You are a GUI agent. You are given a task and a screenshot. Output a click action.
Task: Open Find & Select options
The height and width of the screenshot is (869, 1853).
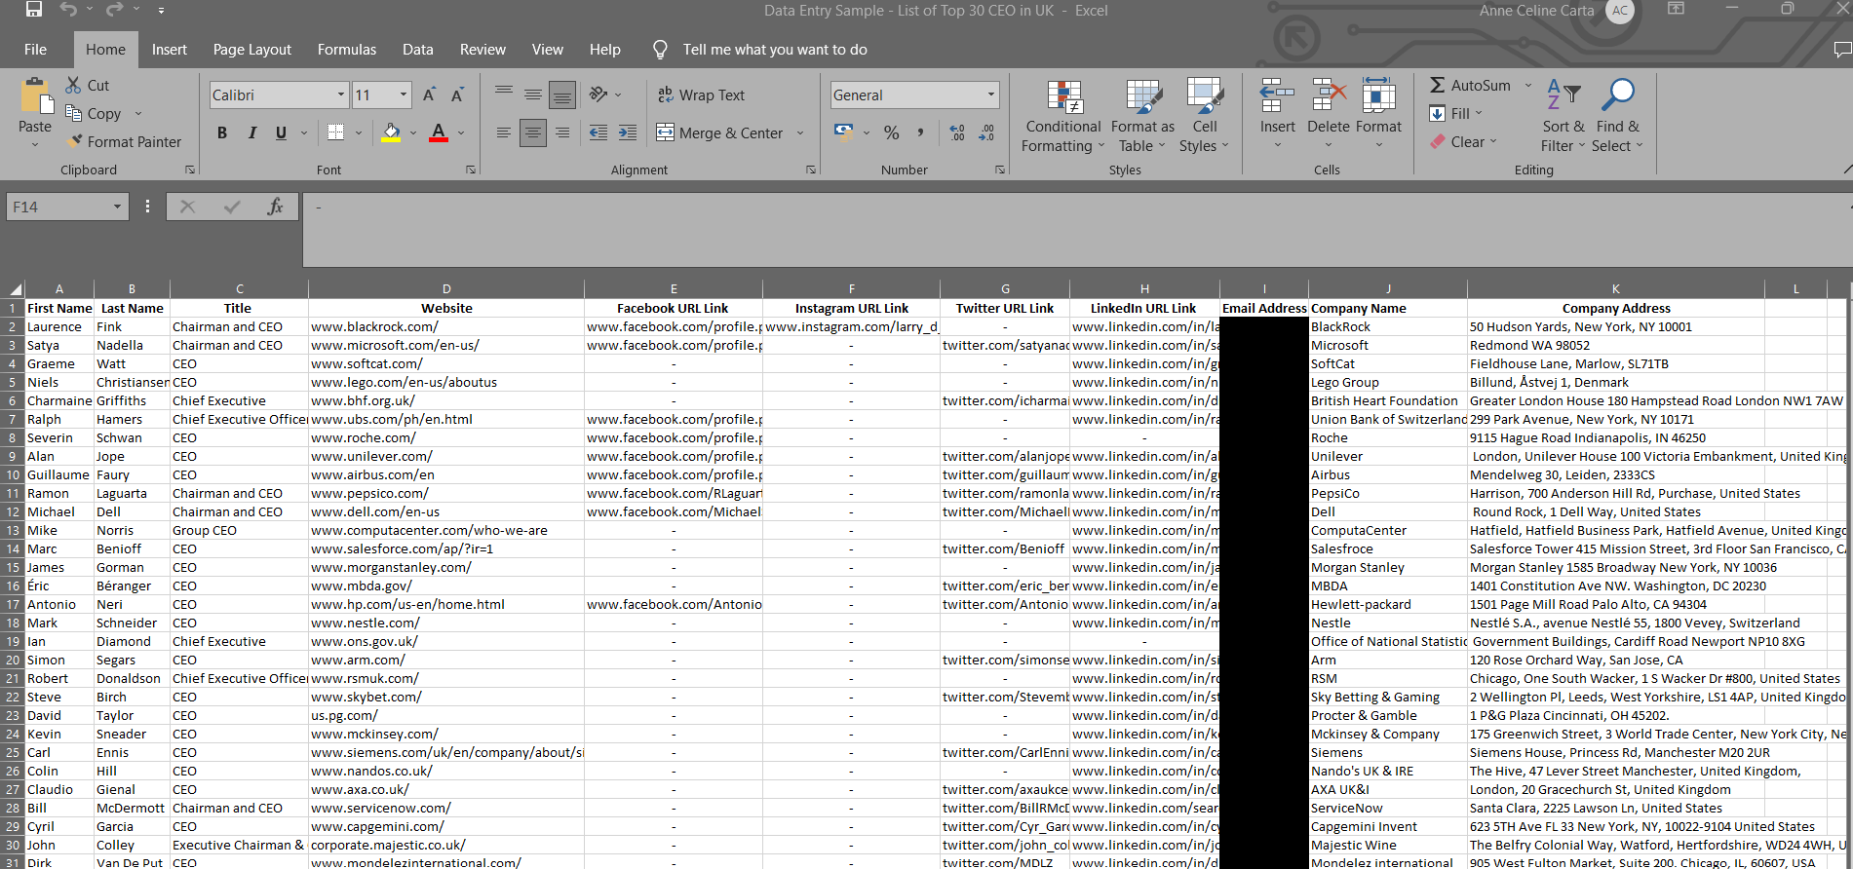[x=1617, y=117]
